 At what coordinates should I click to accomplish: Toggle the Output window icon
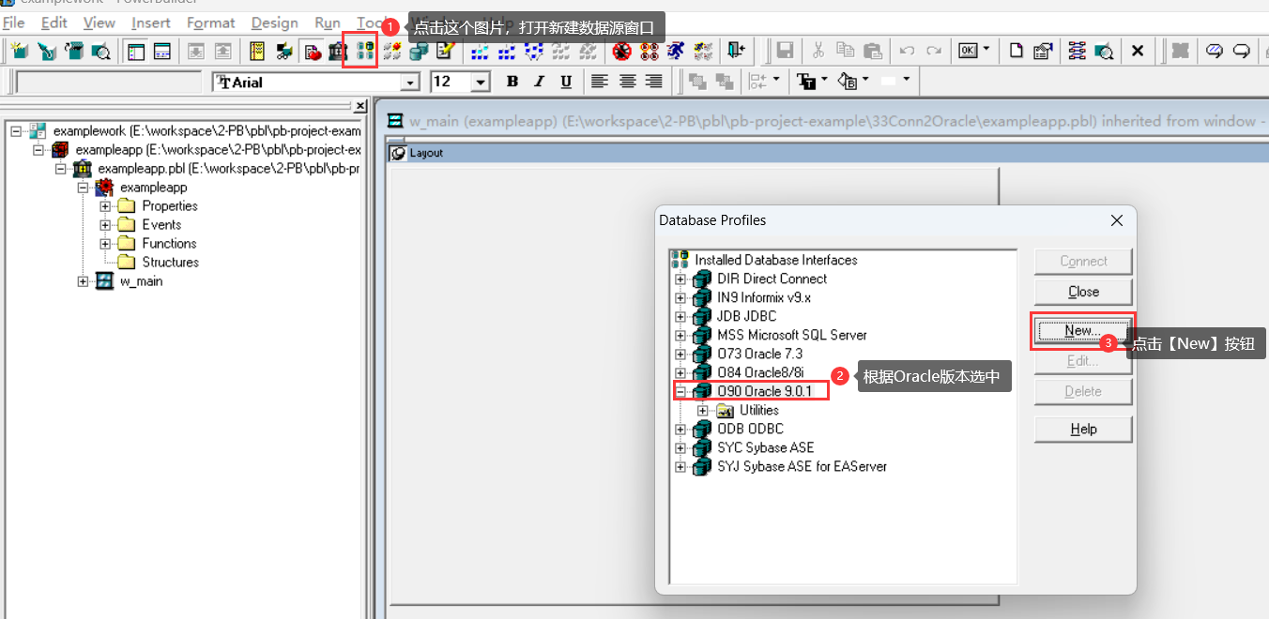161,51
